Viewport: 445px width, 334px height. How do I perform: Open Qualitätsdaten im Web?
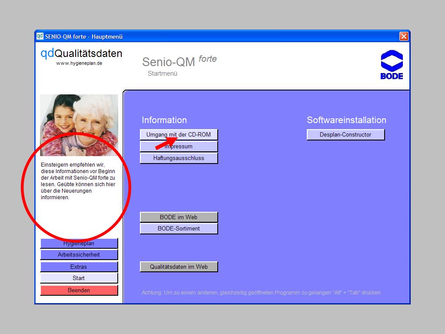[x=179, y=267]
